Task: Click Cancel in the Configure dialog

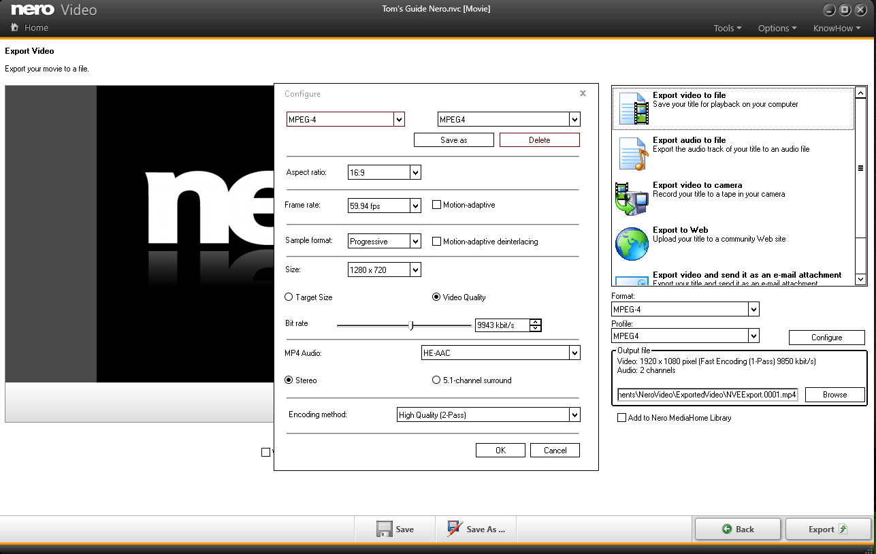Action: pyautogui.click(x=555, y=451)
